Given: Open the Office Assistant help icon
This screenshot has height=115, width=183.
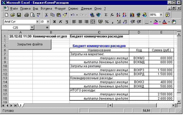Looking at the screenshot, I should click(167, 15).
